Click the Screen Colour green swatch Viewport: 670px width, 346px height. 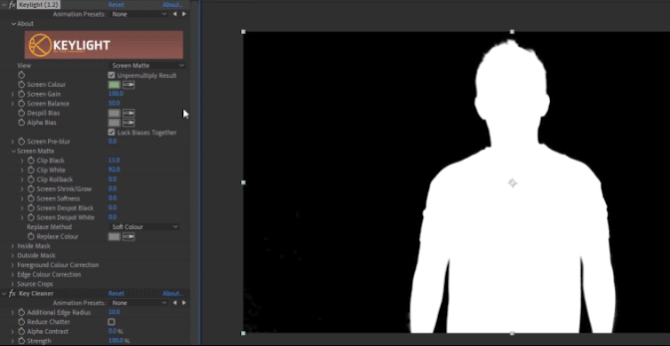click(x=114, y=85)
